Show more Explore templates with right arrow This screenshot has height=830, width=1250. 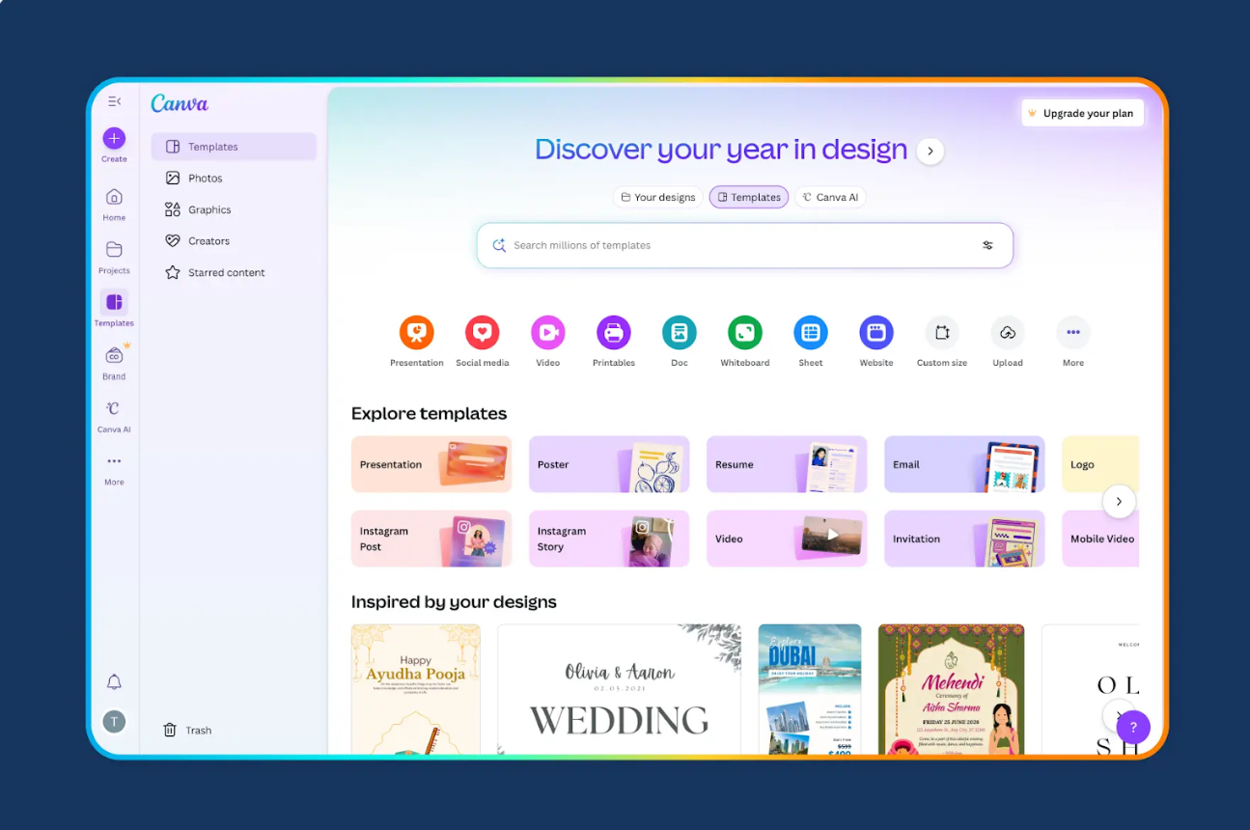tap(1119, 502)
